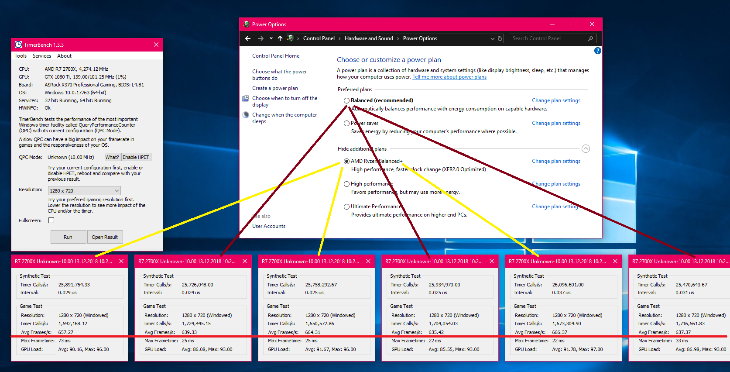Go up one level in Control Panel
730x372 pixels.
click(280, 38)
